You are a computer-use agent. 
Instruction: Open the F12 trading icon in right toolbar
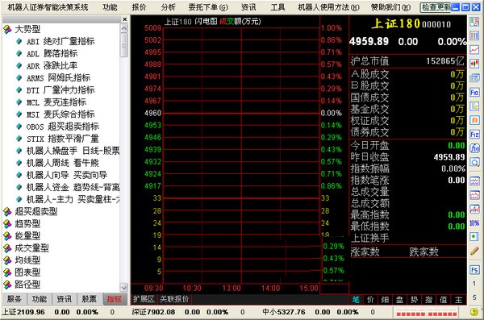474,135
